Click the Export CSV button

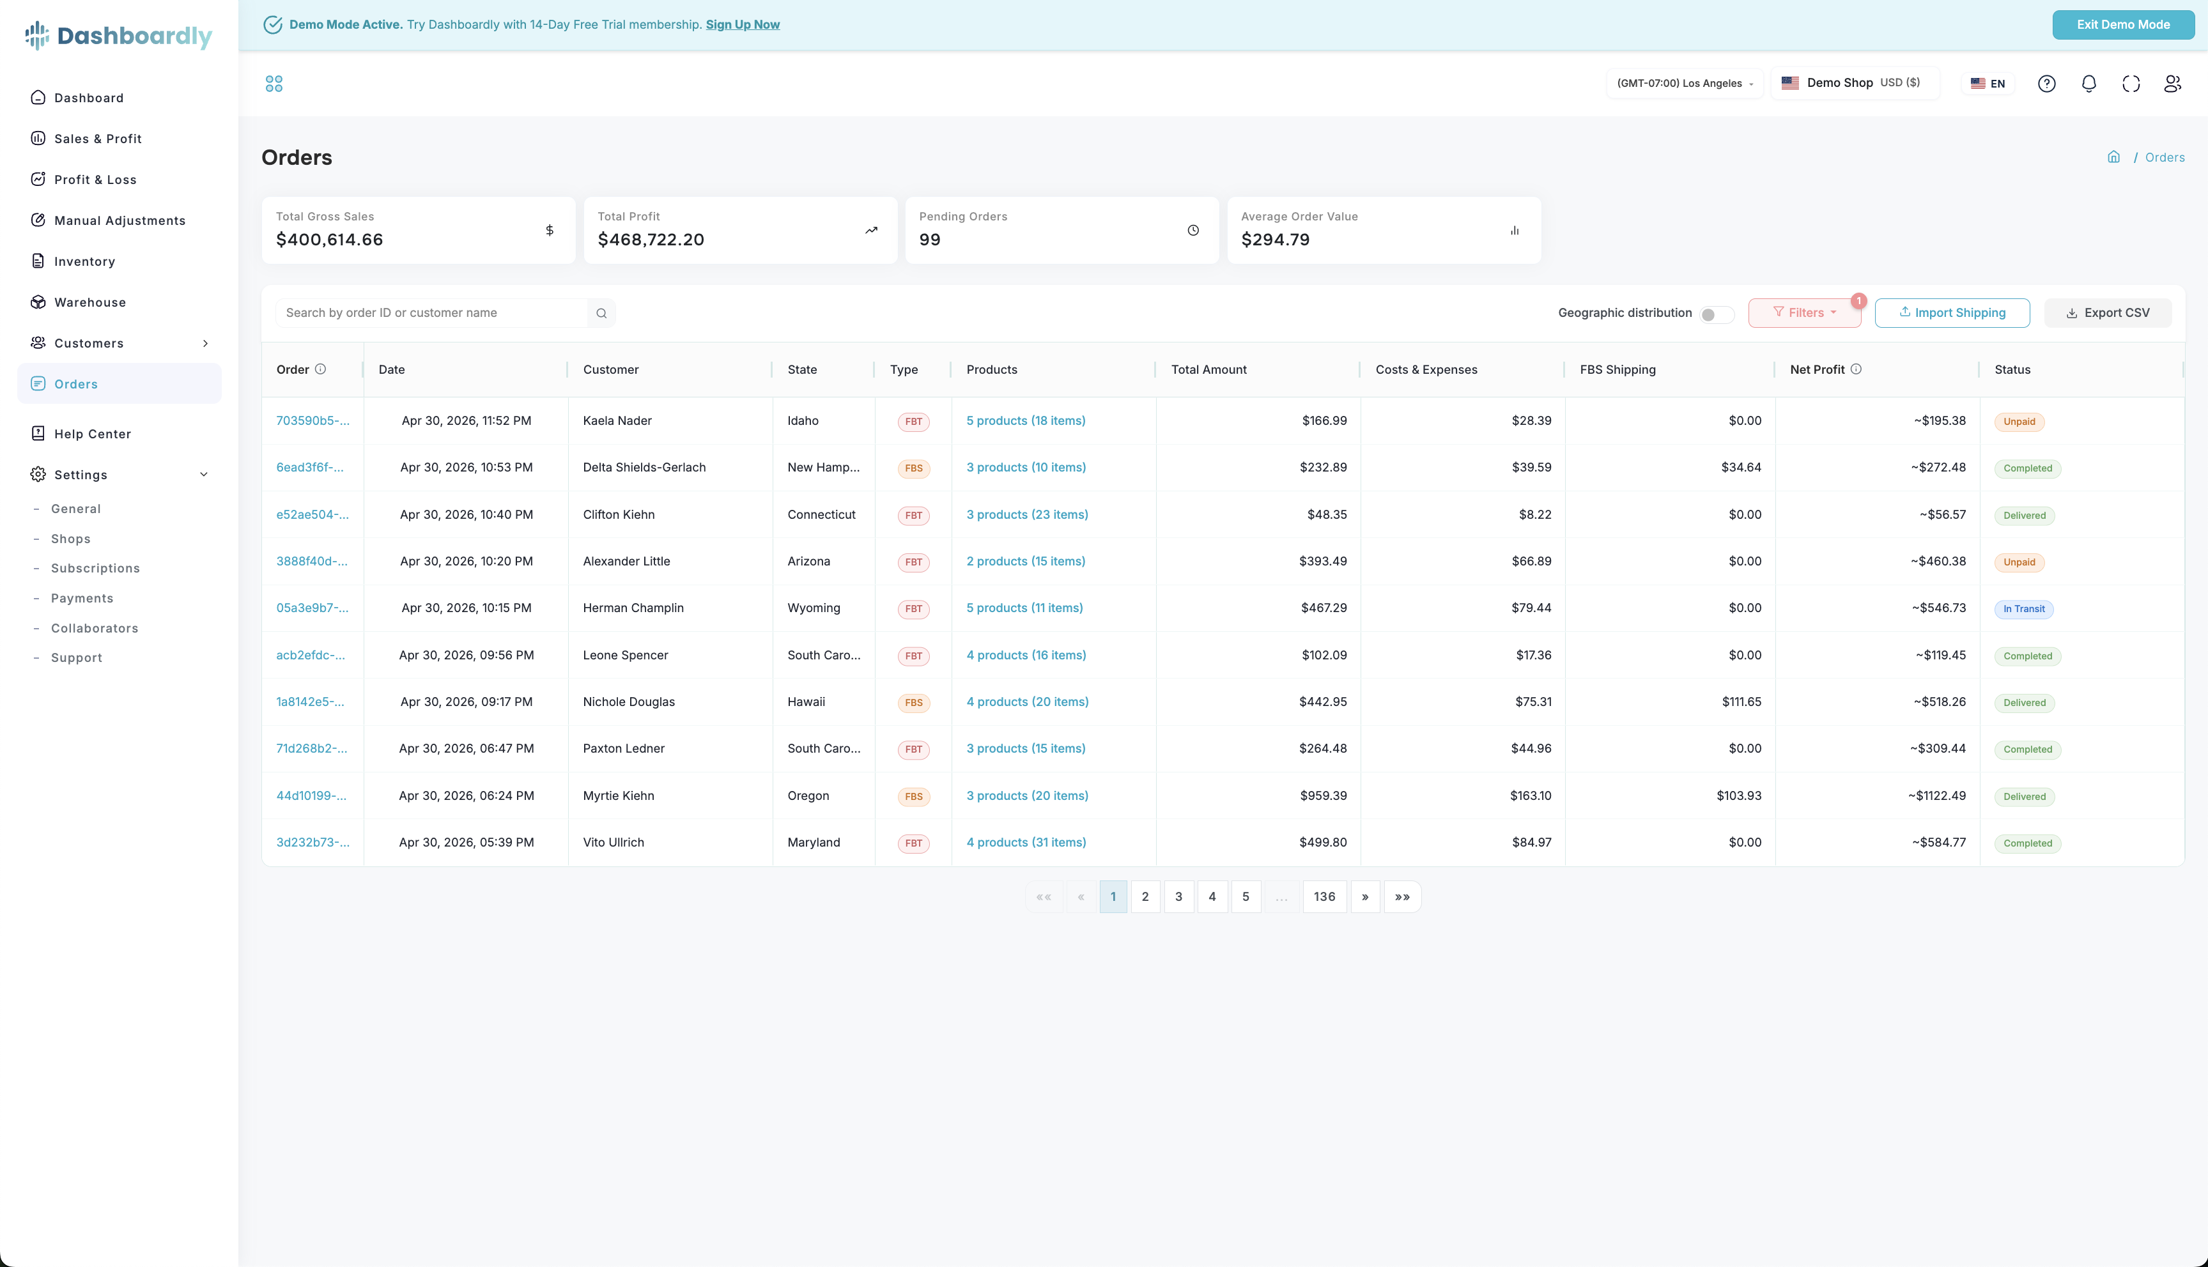click(2107, 313)
